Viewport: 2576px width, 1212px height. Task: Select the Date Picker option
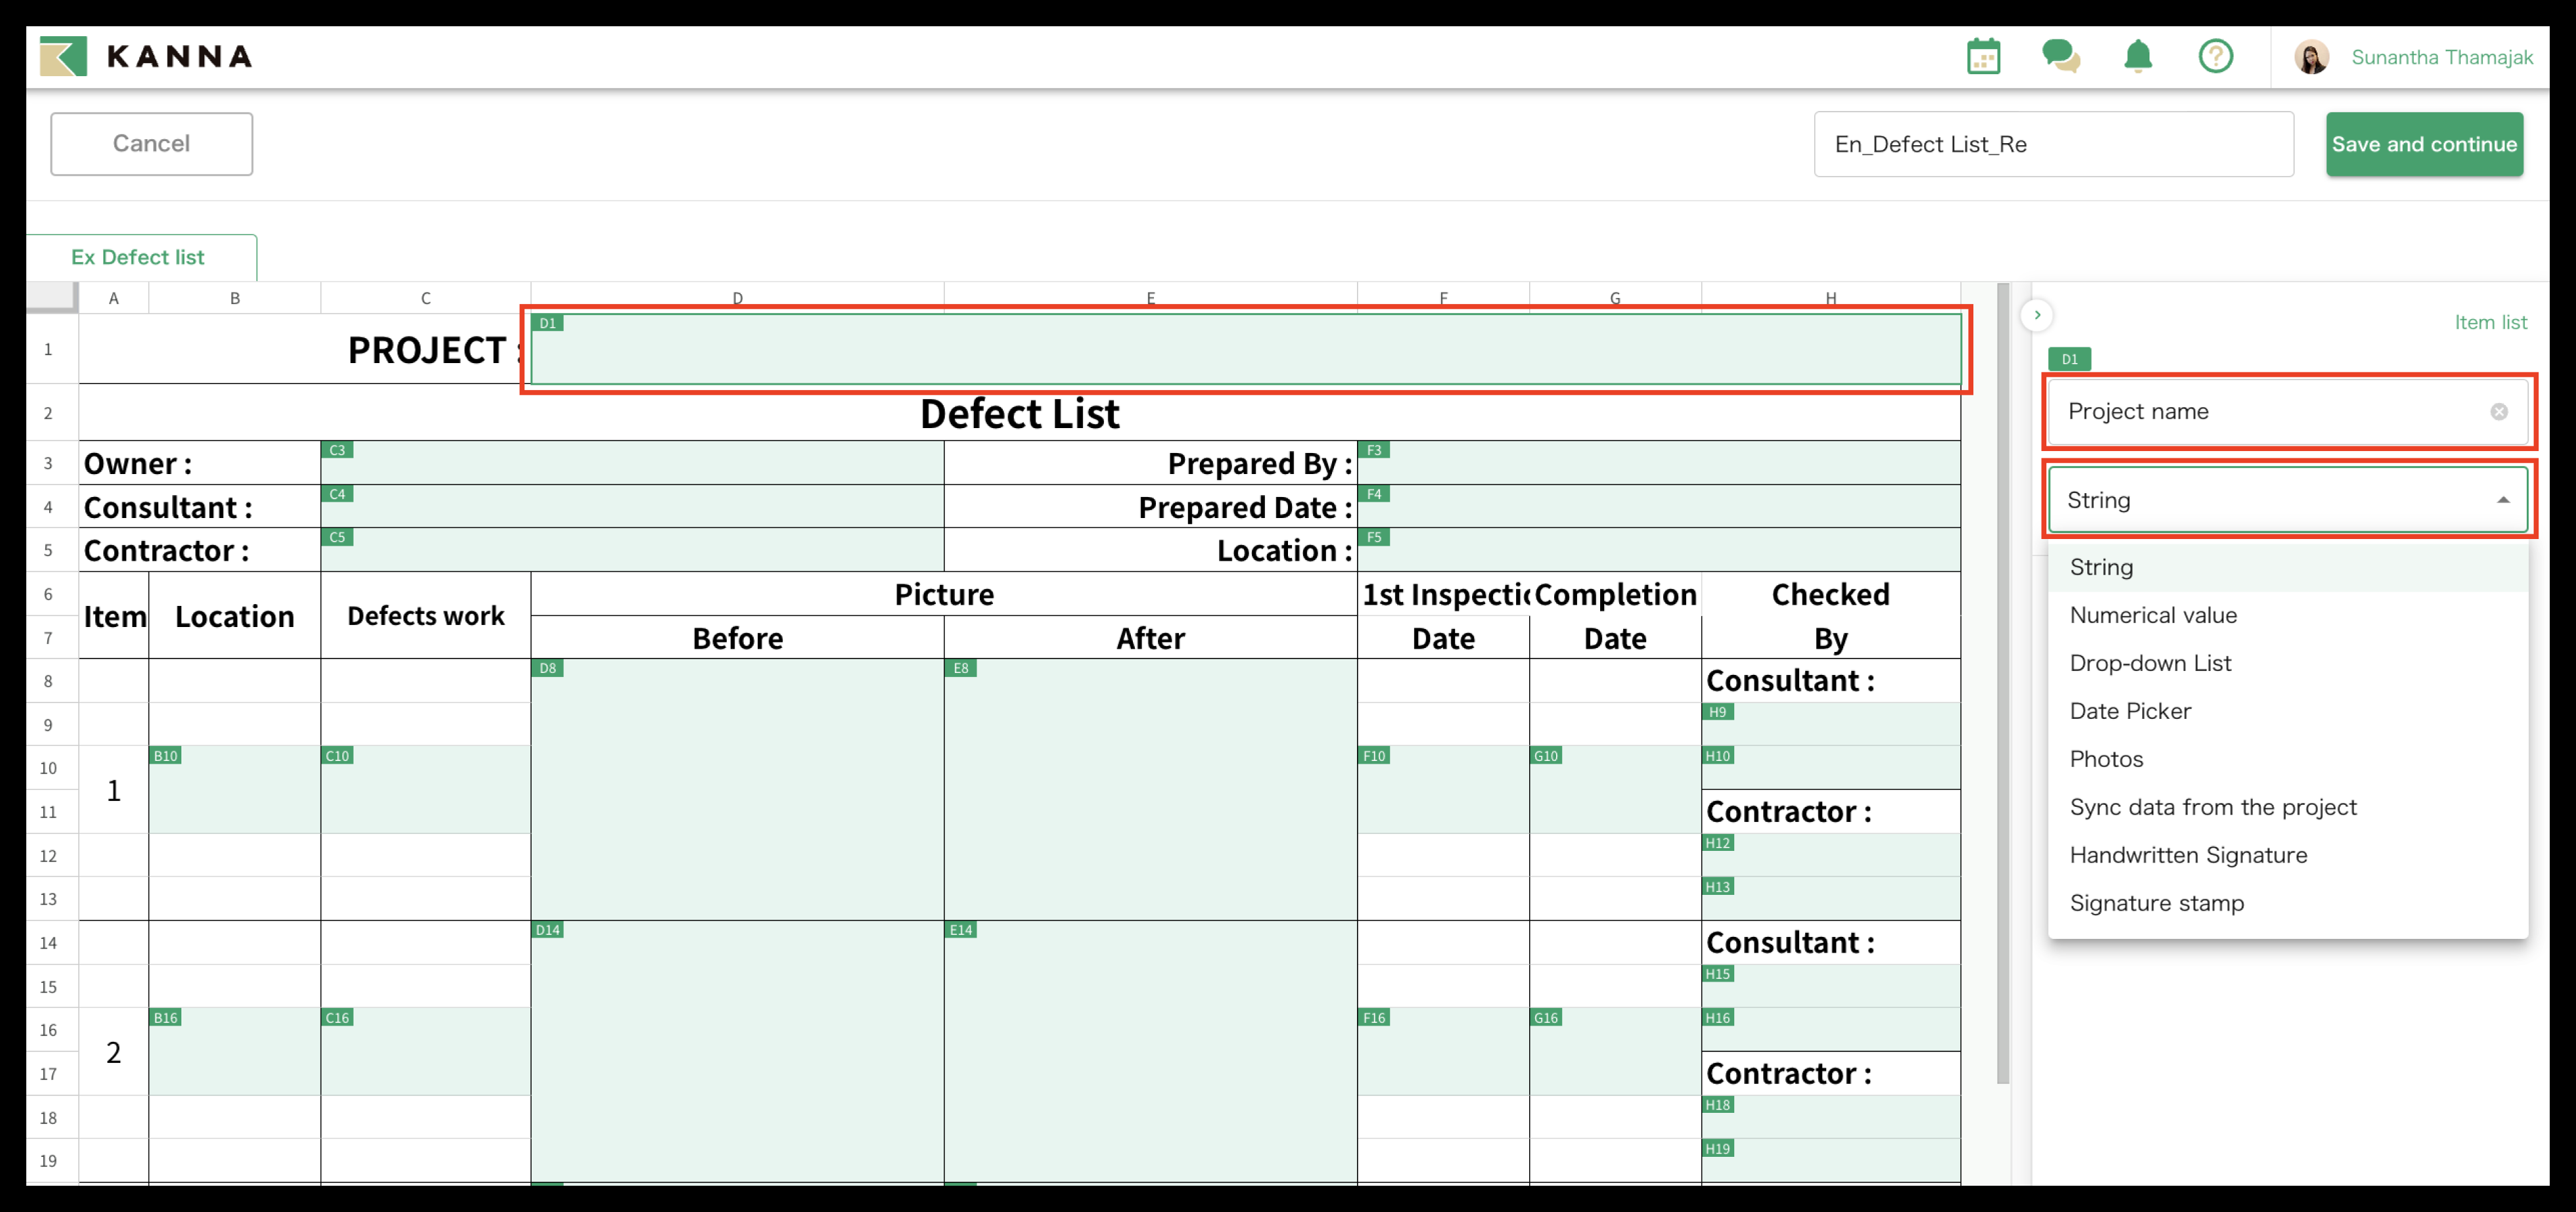pyautogui.click(x=2130, y=712)
